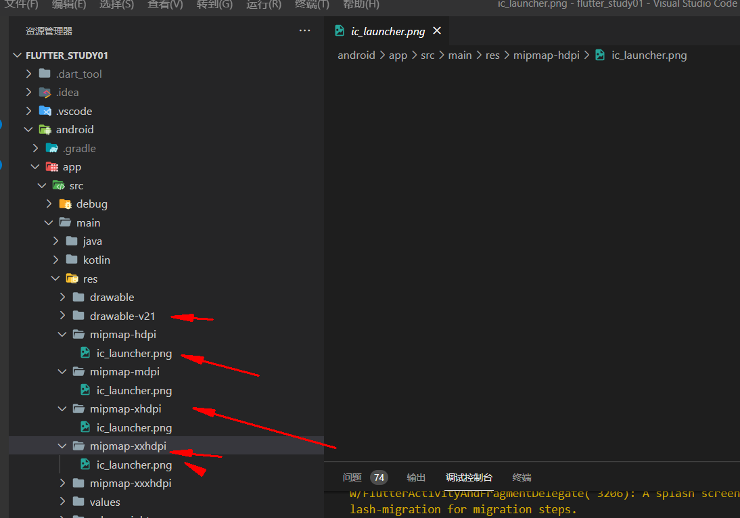The height and width of the screenshot is (518, 740).
Task: Select the mipmap-xxhdpi folder row
Action: tap(166, 446)
